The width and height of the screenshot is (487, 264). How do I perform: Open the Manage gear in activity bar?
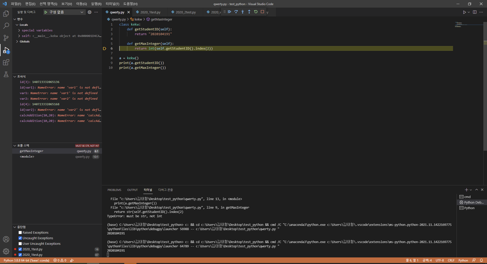tap(6, 251)
